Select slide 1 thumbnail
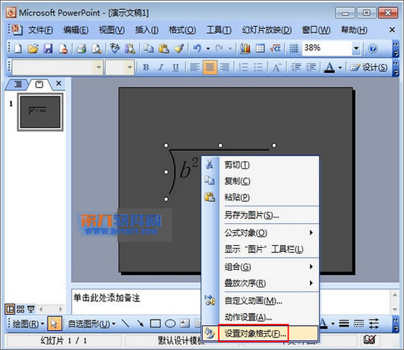The height and width of the screenshot is (350, 404). coord(40,112)
